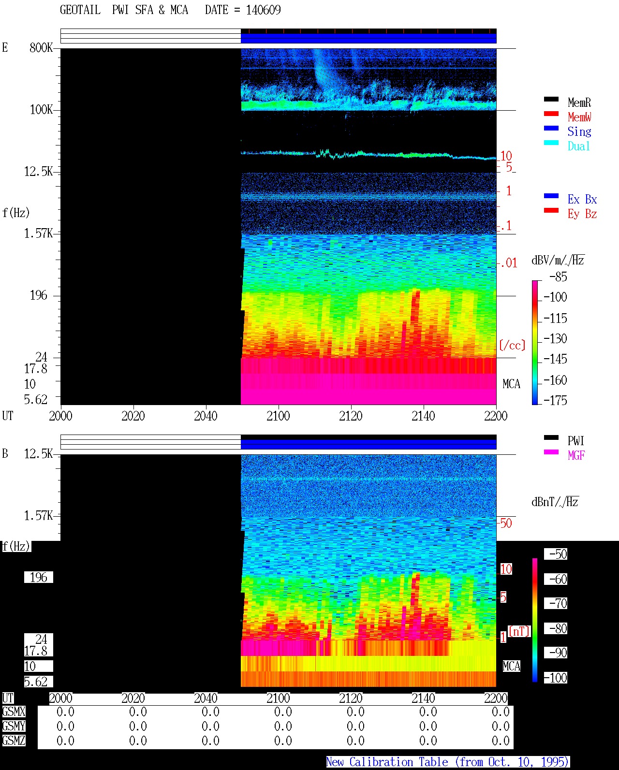Click the GSMZ row label
Screen dimensions: 619x770
click(14, 741)
